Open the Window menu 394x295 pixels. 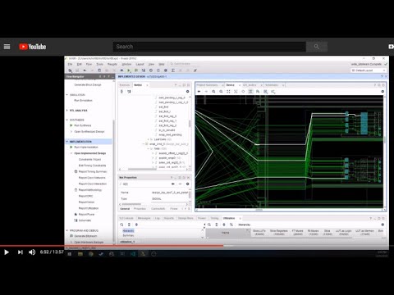coord(126,64)
